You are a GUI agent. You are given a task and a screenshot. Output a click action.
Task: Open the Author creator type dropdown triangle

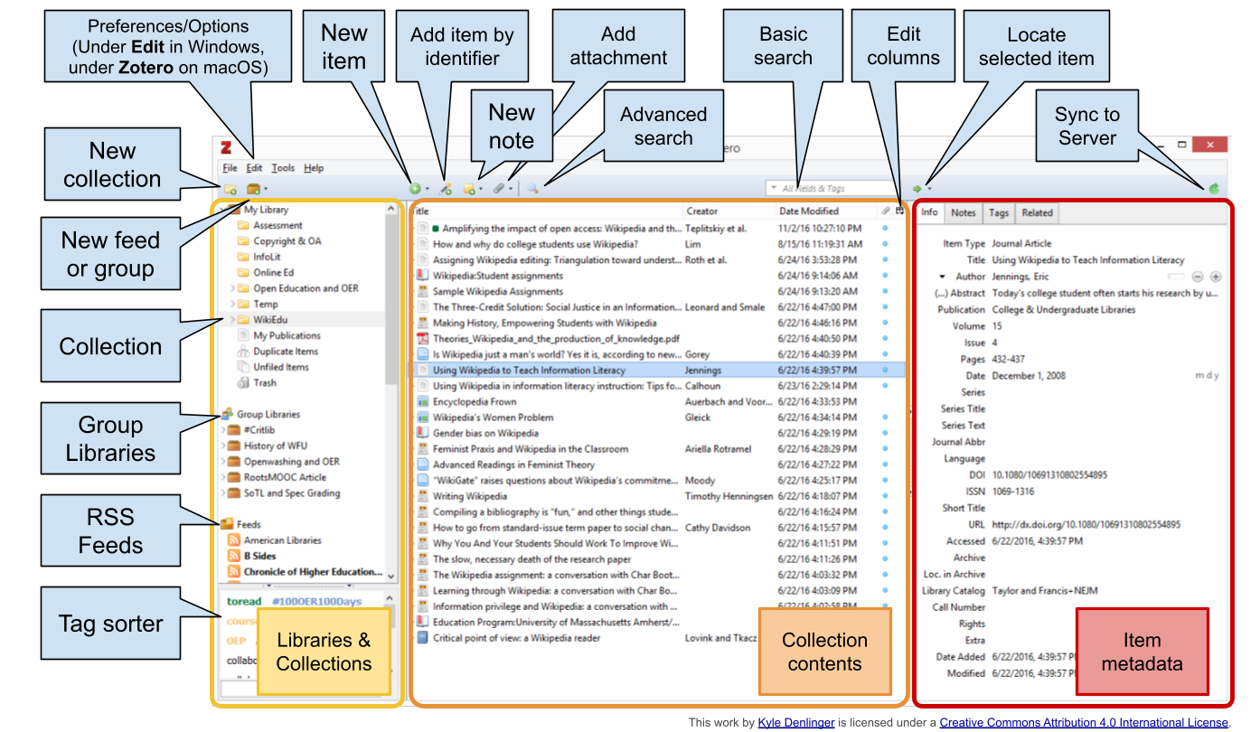click(x=943, y=277)
